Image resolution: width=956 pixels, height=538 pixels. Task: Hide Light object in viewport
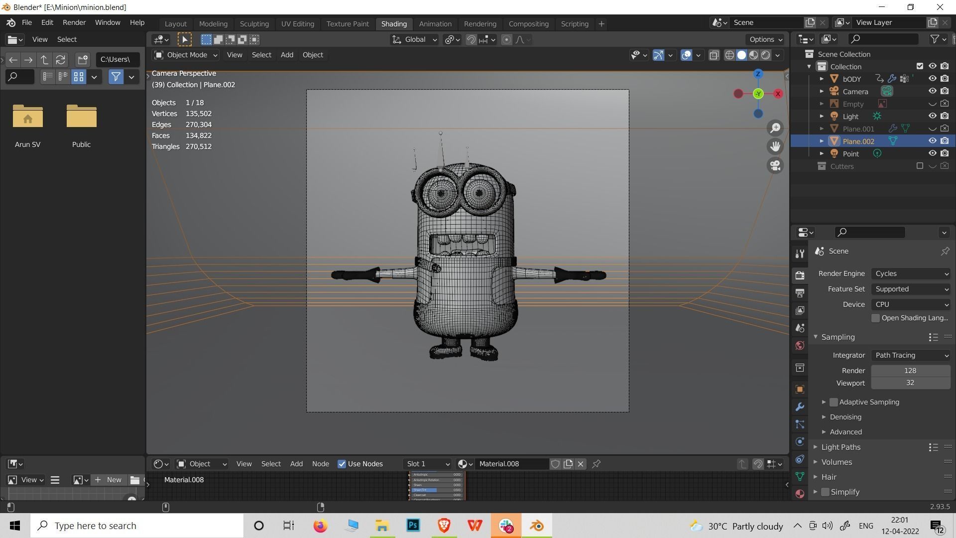pos(932,116)
